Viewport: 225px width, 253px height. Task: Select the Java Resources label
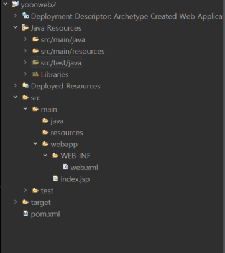click(x=56, y=28)
